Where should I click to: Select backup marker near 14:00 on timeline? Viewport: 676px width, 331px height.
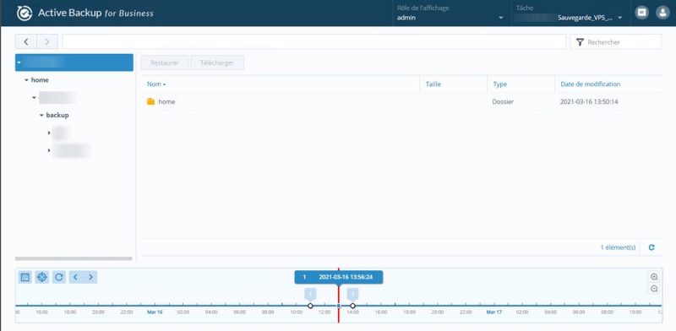click(x=352, y=306)
